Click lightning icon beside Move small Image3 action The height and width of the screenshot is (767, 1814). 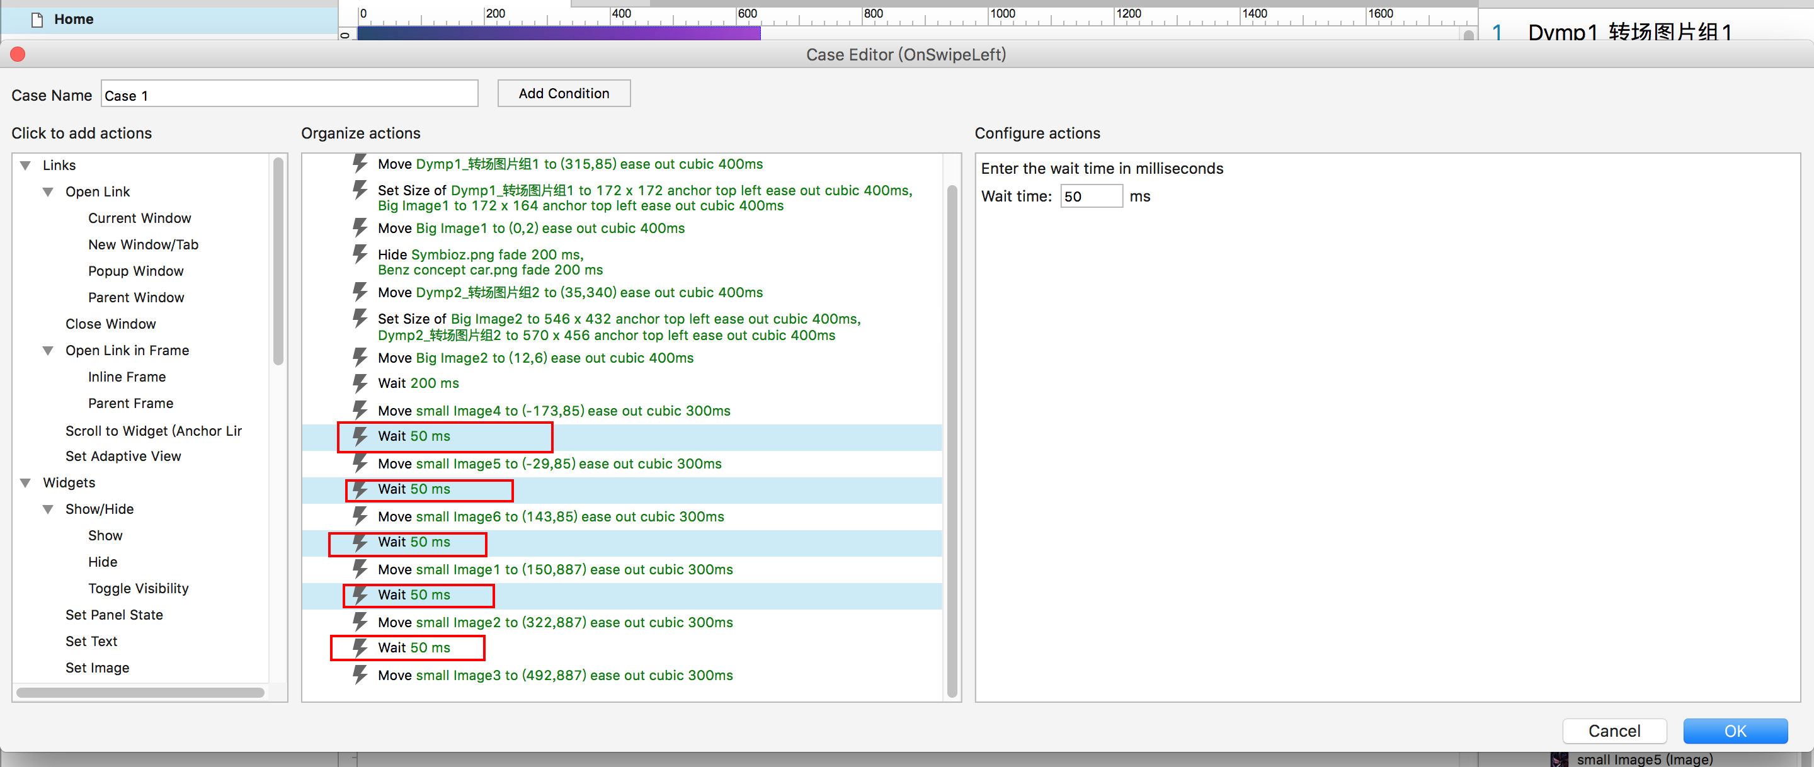360,674
